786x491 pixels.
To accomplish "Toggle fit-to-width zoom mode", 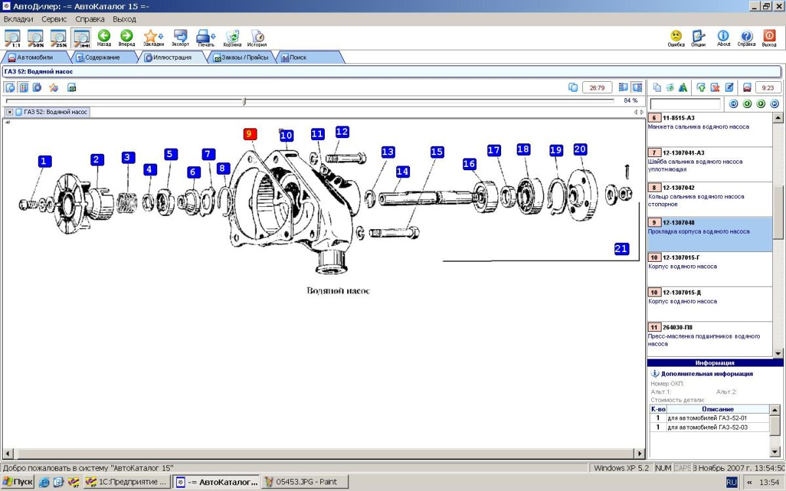I will [x=82, y=37].
